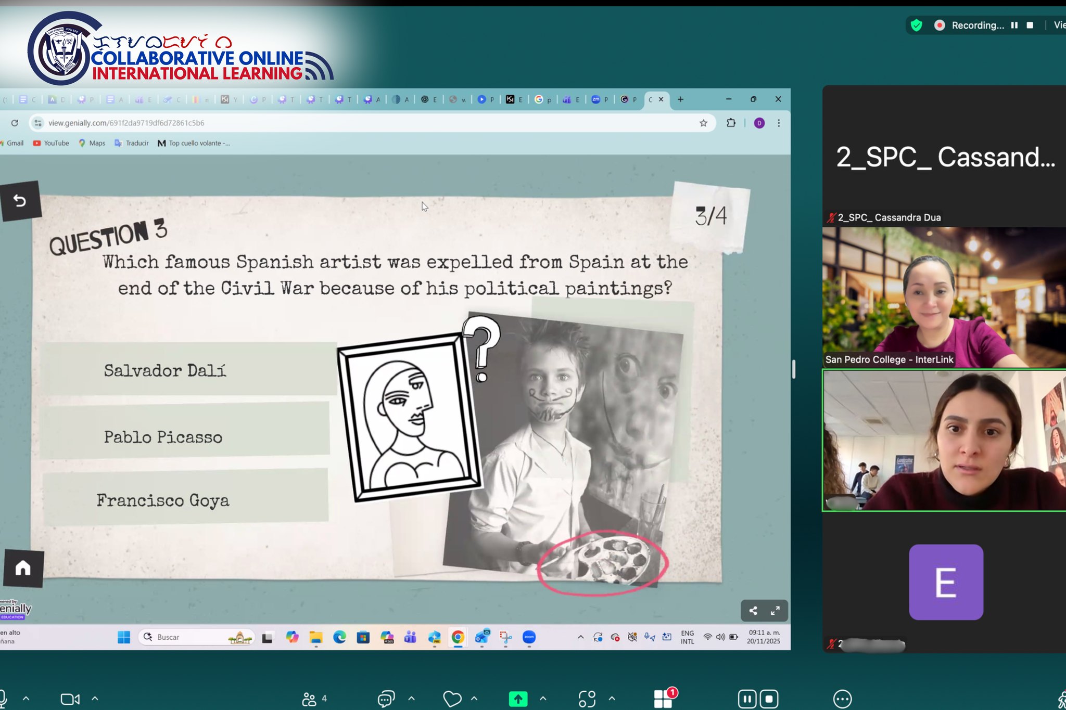Open Chrome three-dot menu
This screenshot has width=1066, height=710.
(779, 123)
